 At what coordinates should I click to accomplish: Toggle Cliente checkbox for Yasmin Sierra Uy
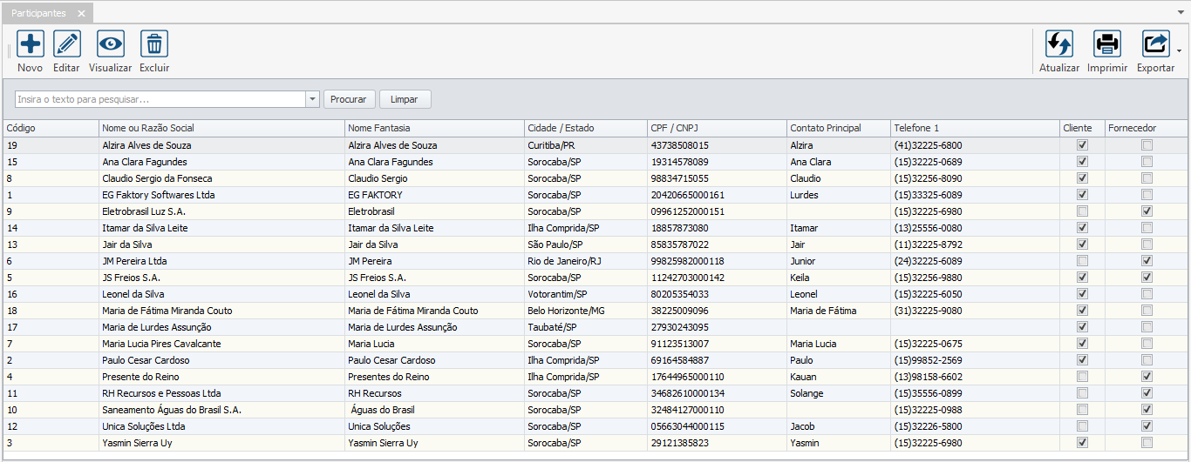point(1082,443)
